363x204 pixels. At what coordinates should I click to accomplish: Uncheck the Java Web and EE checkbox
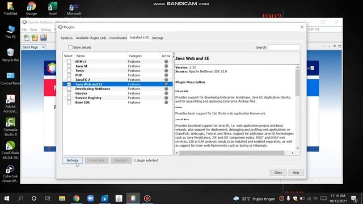pyautogui.click(x=69, y=84)
